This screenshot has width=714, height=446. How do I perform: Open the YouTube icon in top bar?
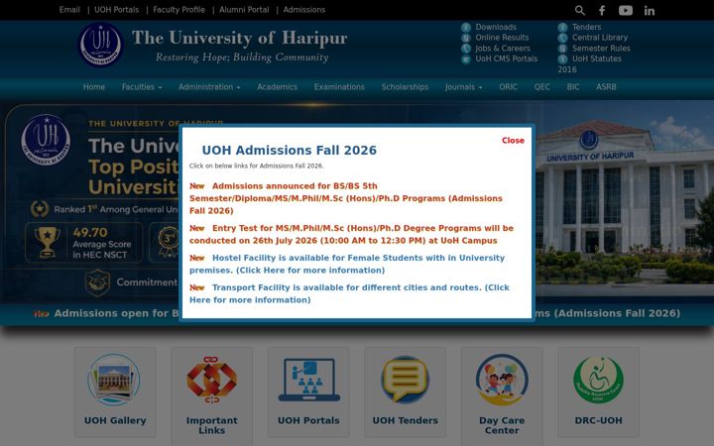click(625, 10)
